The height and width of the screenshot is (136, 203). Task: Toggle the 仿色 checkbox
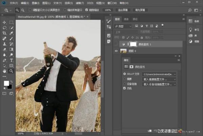[125, 88]
